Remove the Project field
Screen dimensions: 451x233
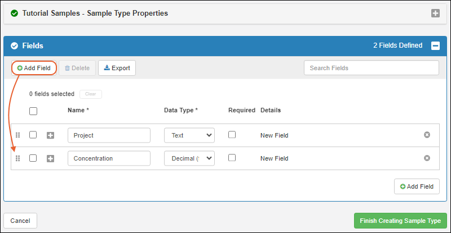click(427, 135)
